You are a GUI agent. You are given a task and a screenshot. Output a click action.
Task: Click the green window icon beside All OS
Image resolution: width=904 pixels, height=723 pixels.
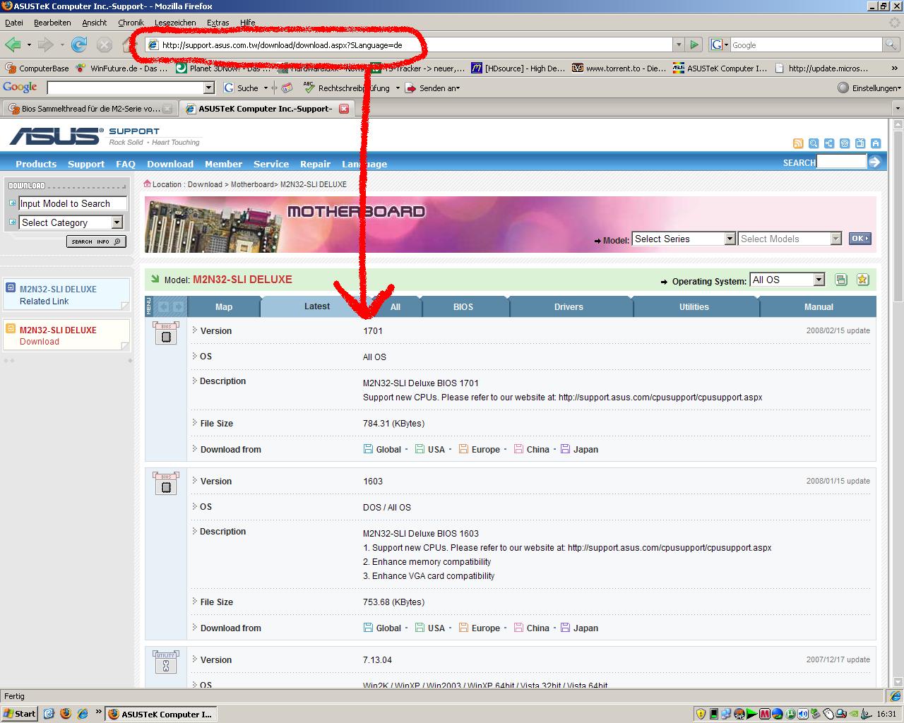(x=840, y=280)
